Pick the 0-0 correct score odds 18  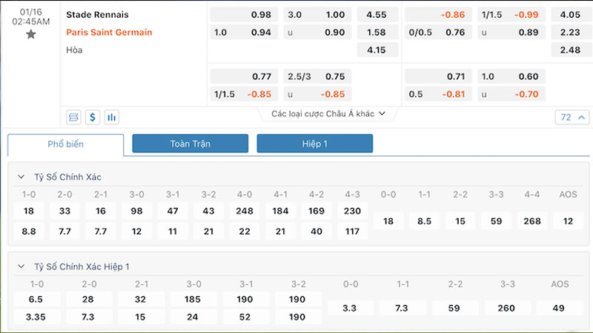click(x=388, y=221)
